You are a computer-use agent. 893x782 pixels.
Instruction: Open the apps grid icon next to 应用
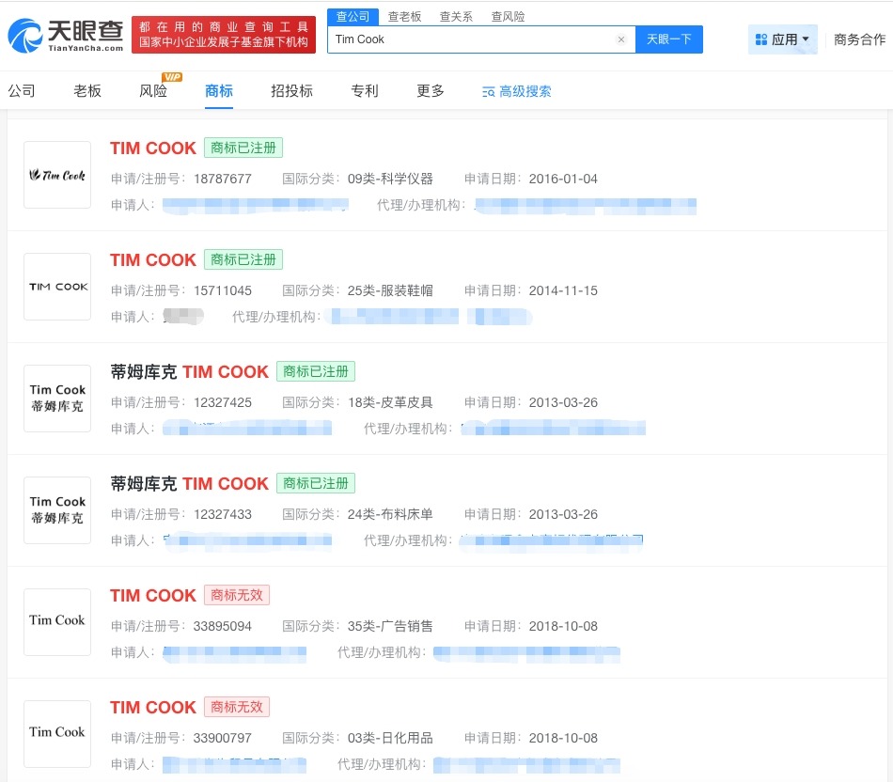(760, 39)
